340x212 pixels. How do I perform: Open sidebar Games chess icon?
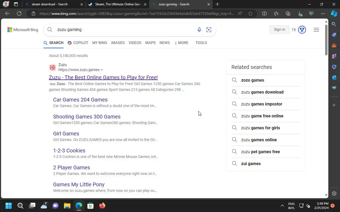334,56
